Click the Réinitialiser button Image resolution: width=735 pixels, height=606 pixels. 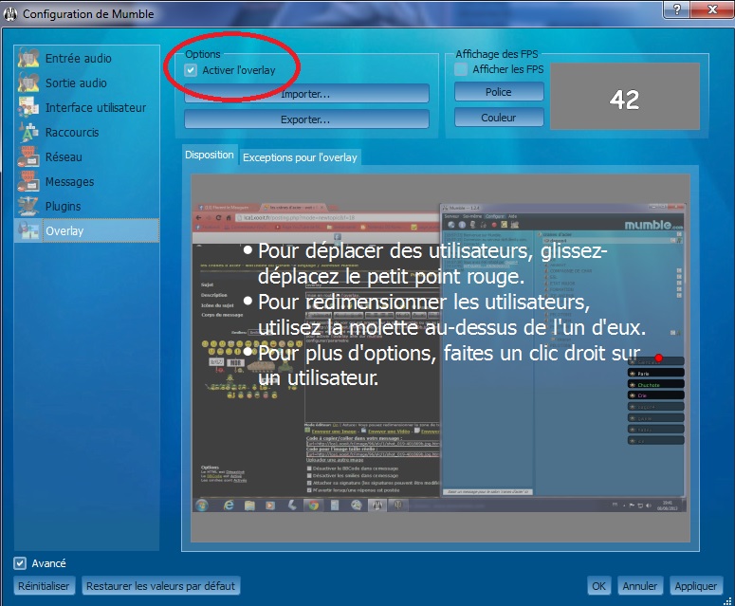[x=44, y=586]
